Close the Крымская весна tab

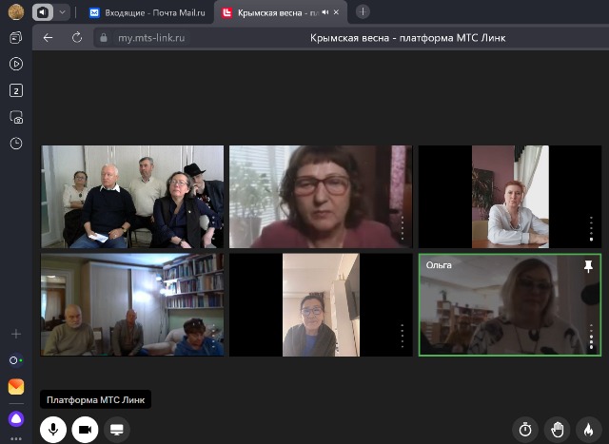coord(336,12)
